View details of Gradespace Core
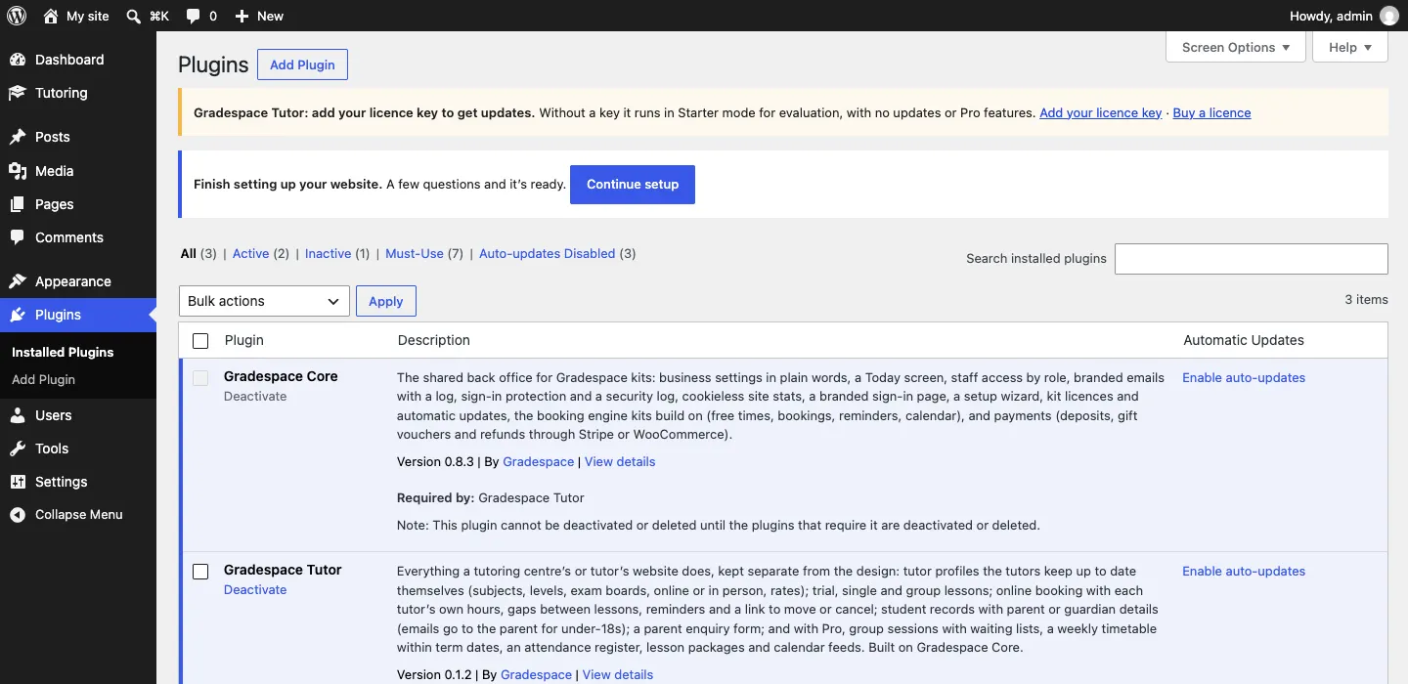 620,461
